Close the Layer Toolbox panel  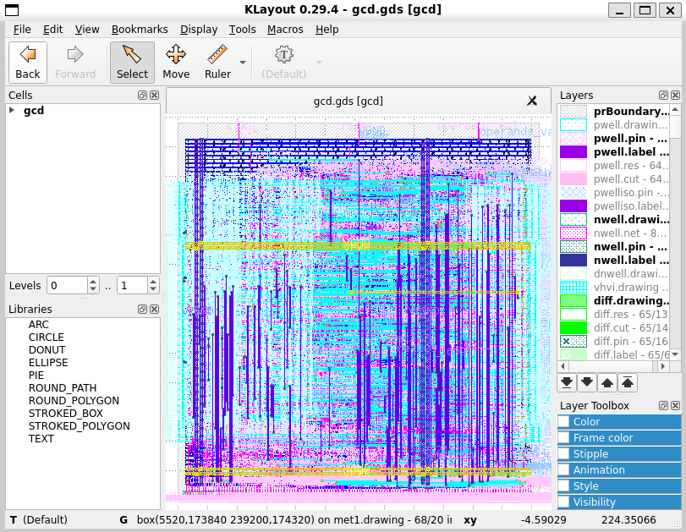point(676,406)
